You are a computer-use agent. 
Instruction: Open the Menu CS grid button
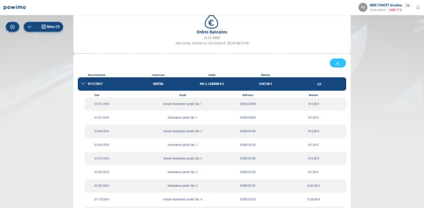tap(50, 27)
